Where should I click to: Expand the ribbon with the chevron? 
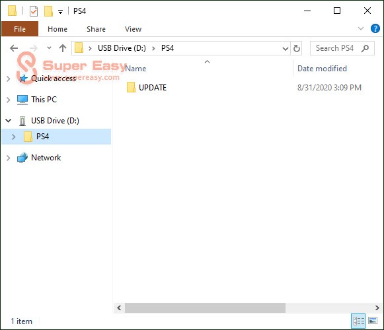(x=361, y=28)
